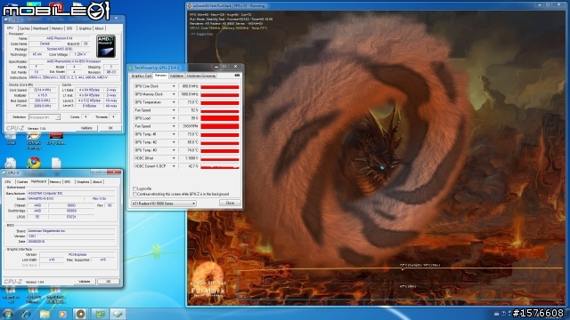Switch to Graphics Card tab in GPU-Z

(142, 76)
